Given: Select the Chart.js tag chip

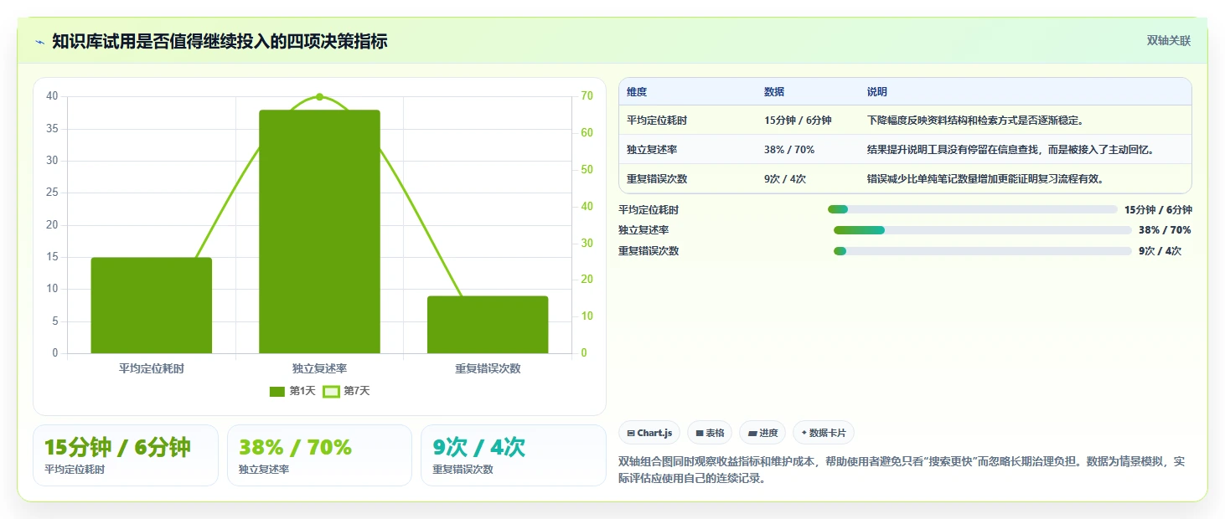Looking at the screenshot, I should pyautogui.click(x=649, y=433).
